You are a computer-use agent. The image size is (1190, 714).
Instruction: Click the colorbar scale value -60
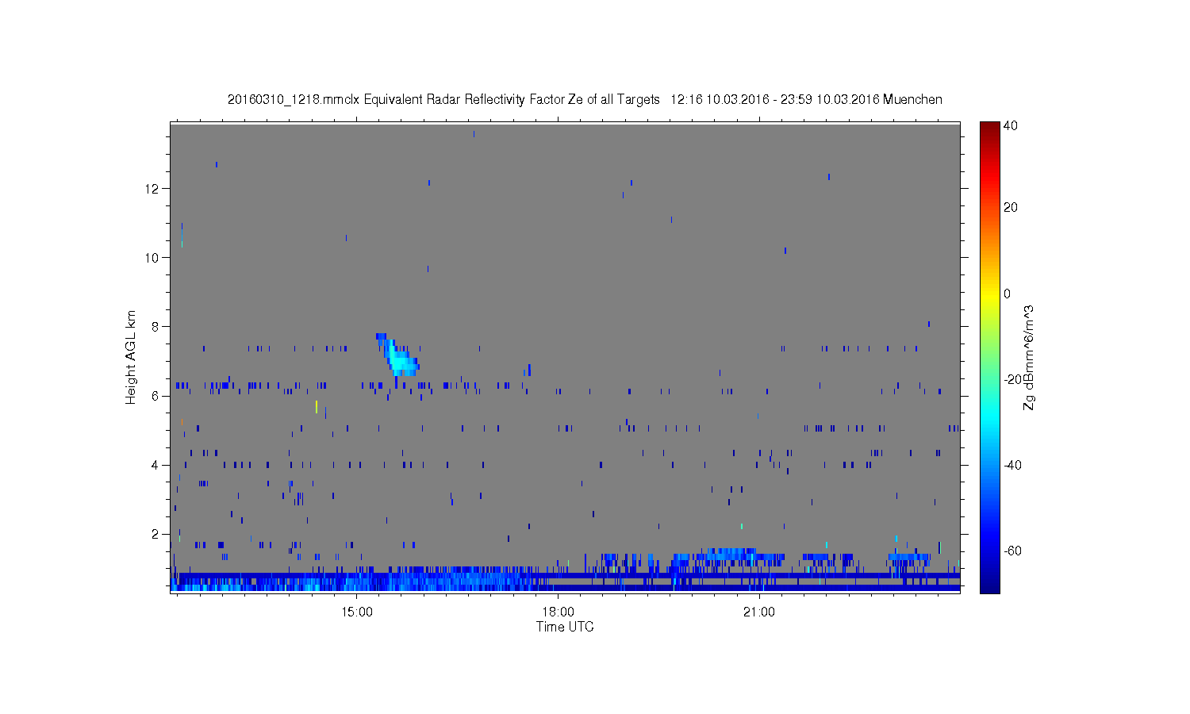tap(1012, 551)
